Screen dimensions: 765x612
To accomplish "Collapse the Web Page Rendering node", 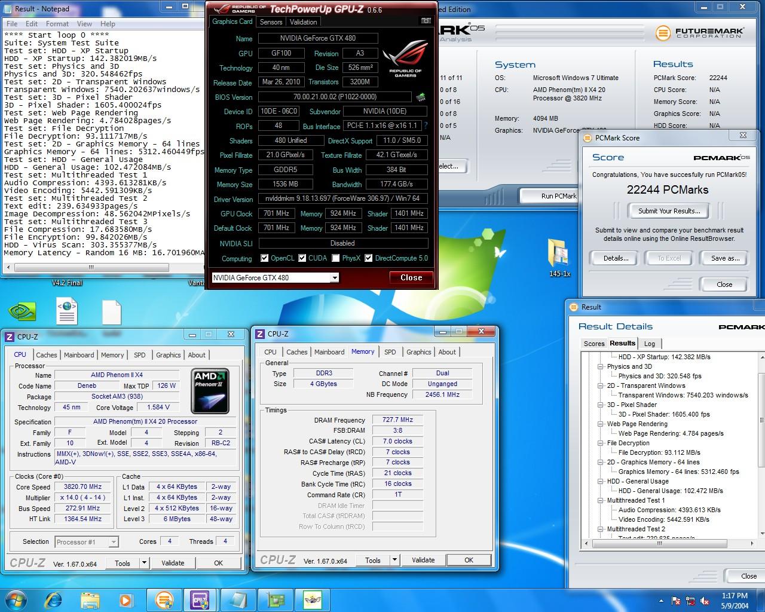I will tap(601, 424).
